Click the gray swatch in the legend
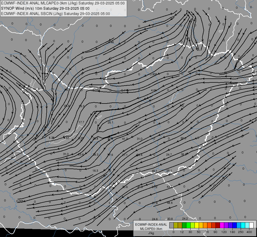Screen dimensions: 257x237 coord(172,225)
